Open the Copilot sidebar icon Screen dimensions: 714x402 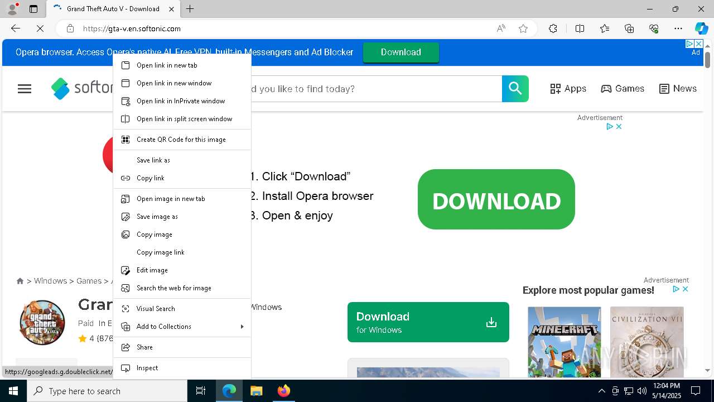click(x=701, y=28)
